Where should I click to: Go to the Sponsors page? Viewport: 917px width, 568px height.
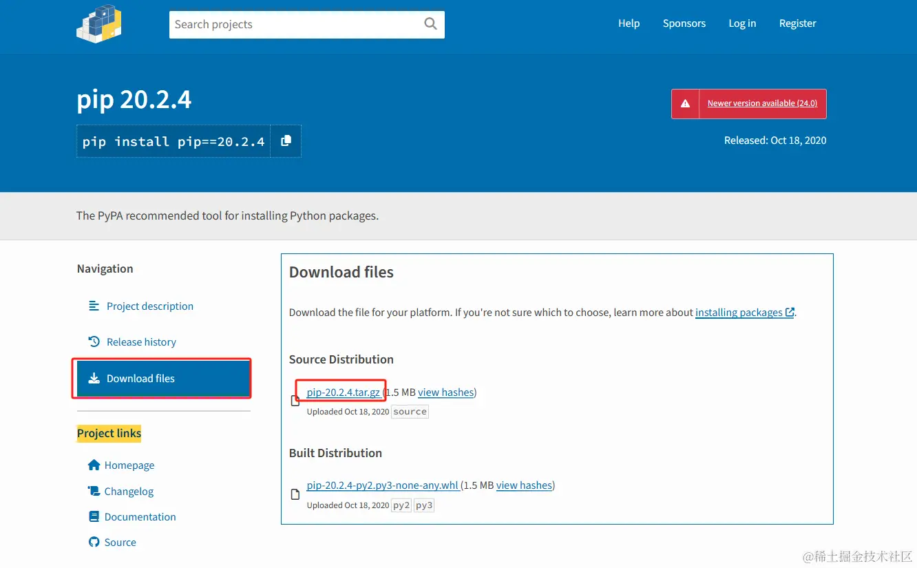tap(684, 23)
